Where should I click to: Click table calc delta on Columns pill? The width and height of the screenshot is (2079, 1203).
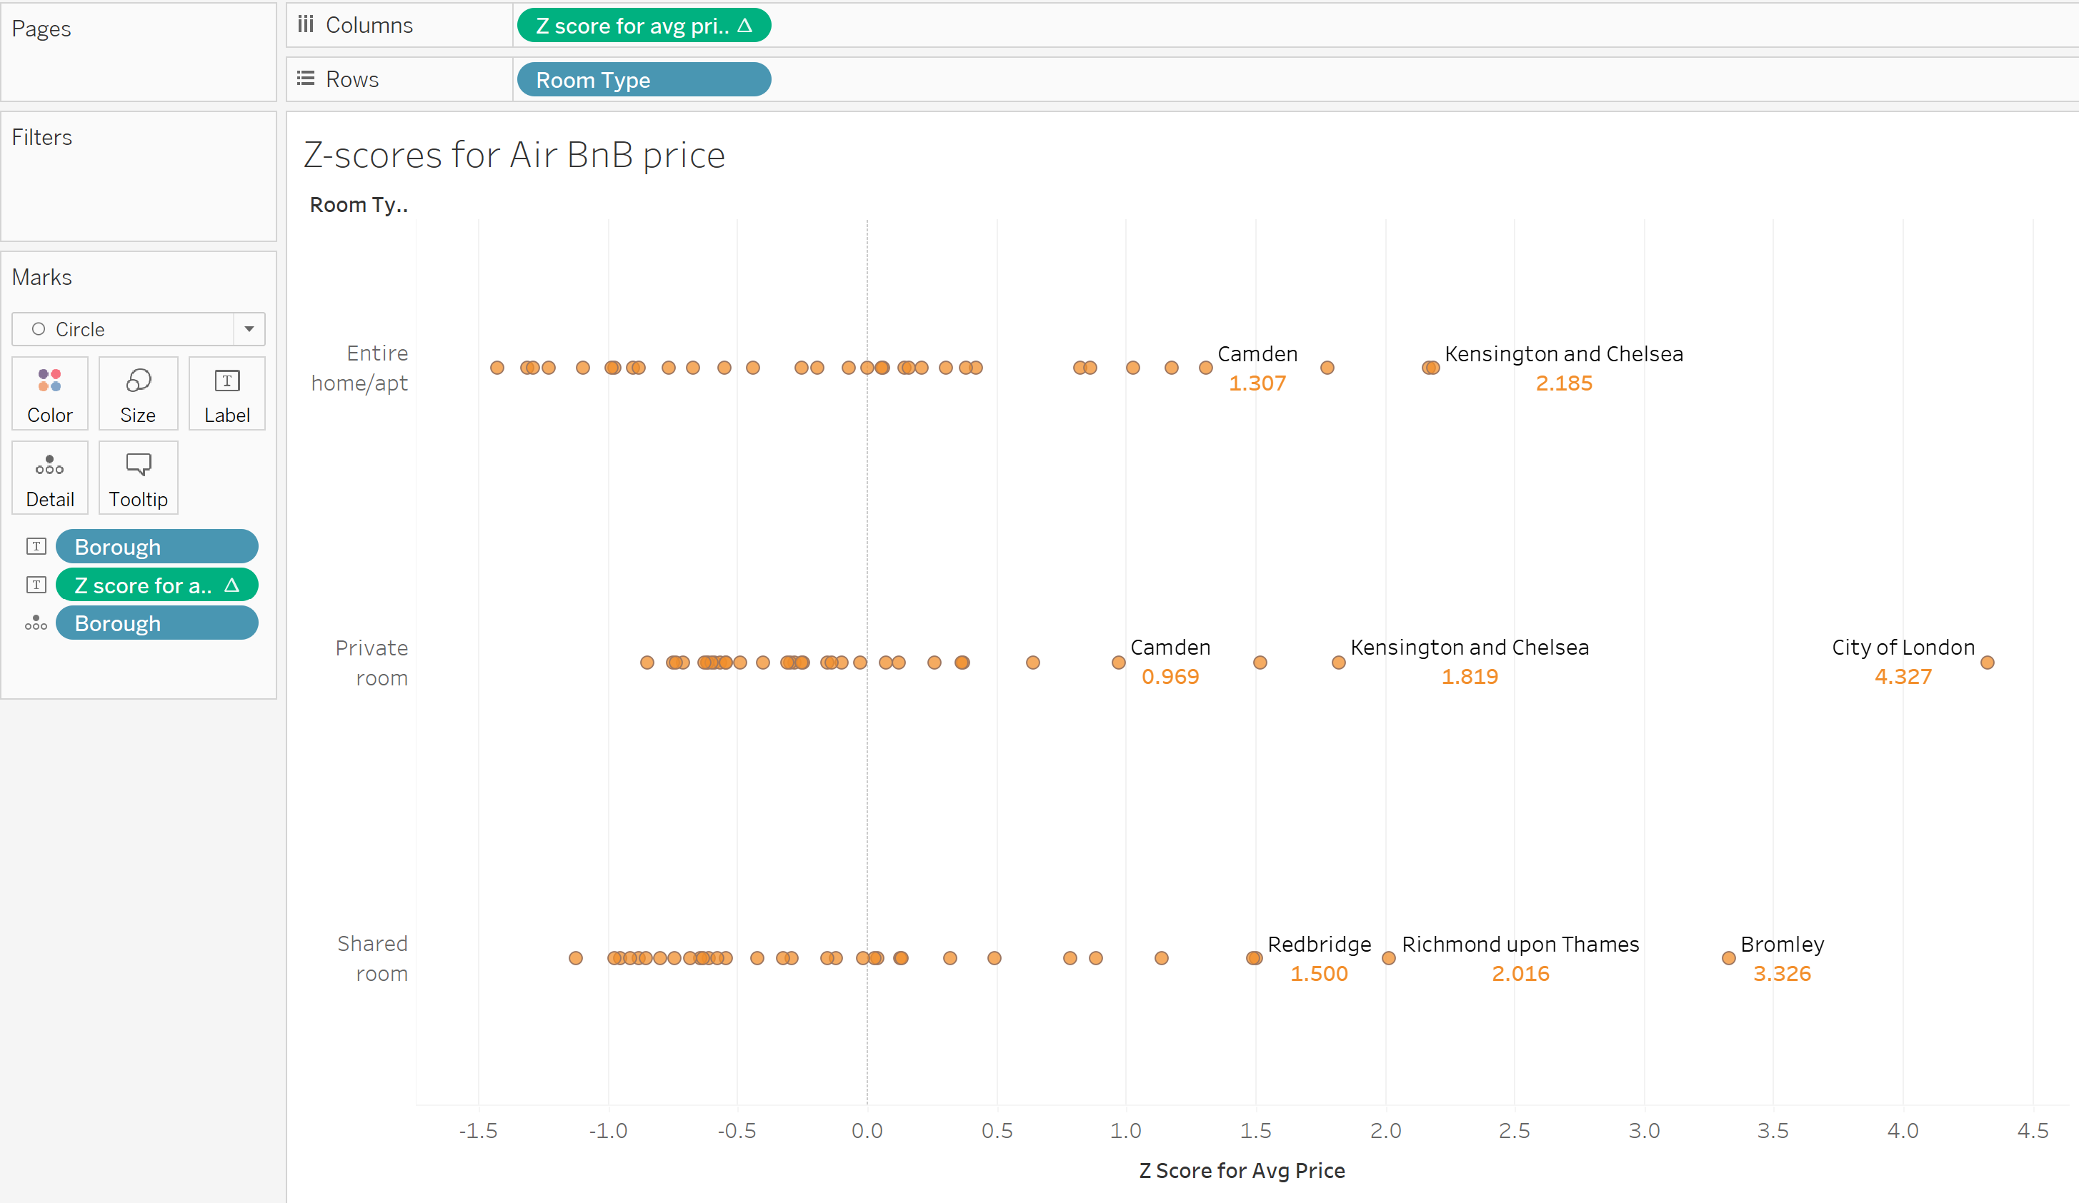(x=744, y=26)
